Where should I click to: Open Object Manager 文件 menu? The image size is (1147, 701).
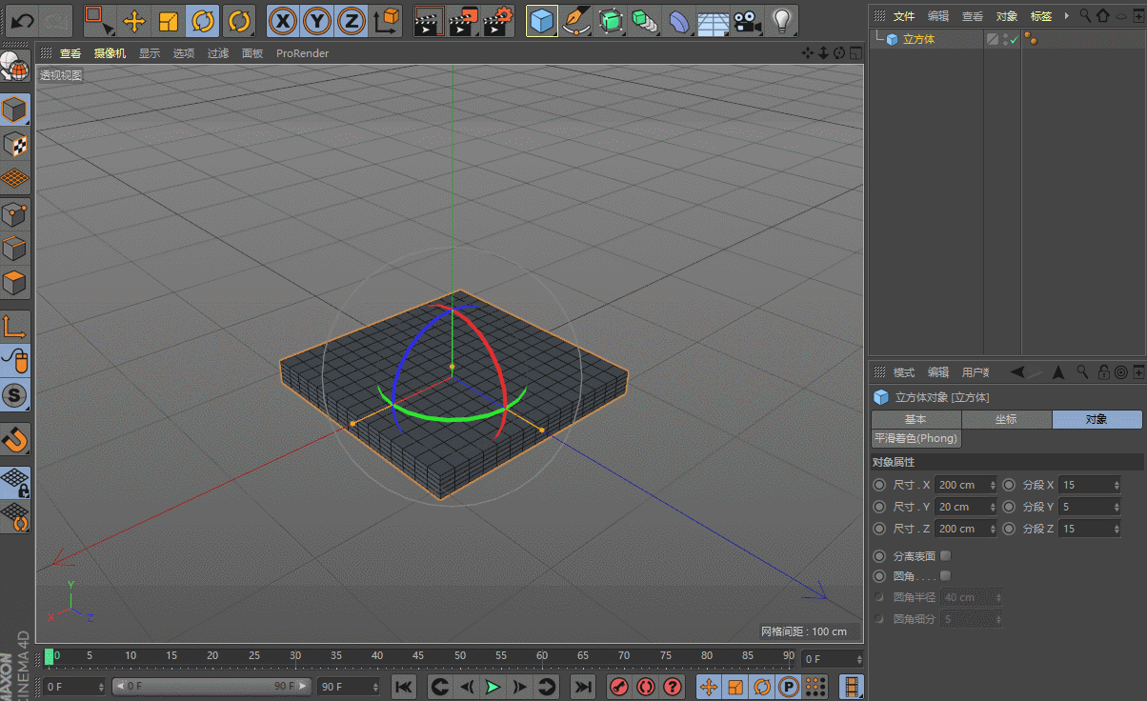[904, 16]
